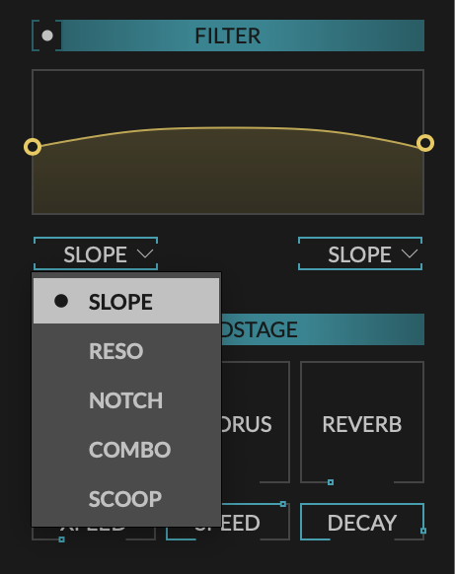The image size is (455, 574).
Task: Click the DECAY parameter button
Action: [x=362, y=522]
